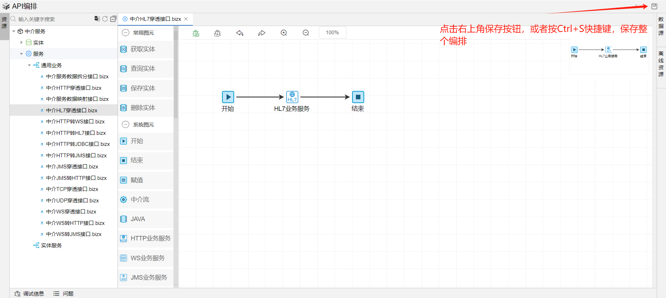666x298 pixels.
Task: Close the 中介HL7穿透接口.bizx tab
Action: coord(186,19)
